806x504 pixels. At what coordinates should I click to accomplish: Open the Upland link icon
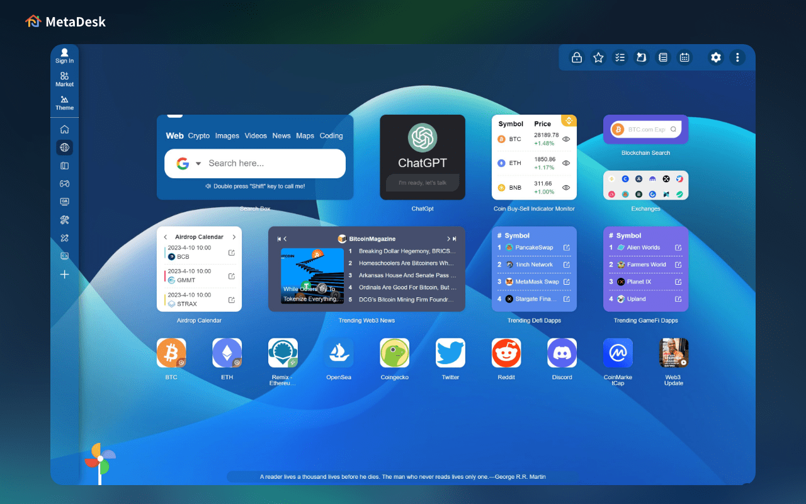(678, 299)
